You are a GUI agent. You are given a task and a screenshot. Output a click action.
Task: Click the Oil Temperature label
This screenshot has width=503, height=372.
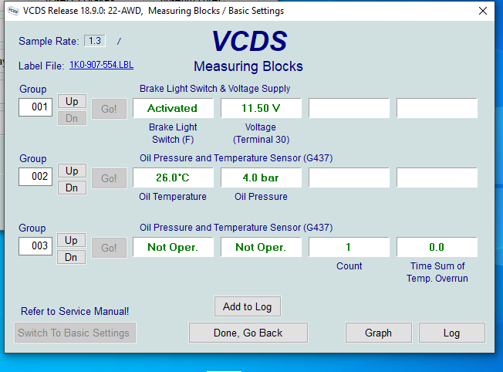pos(173,197)
